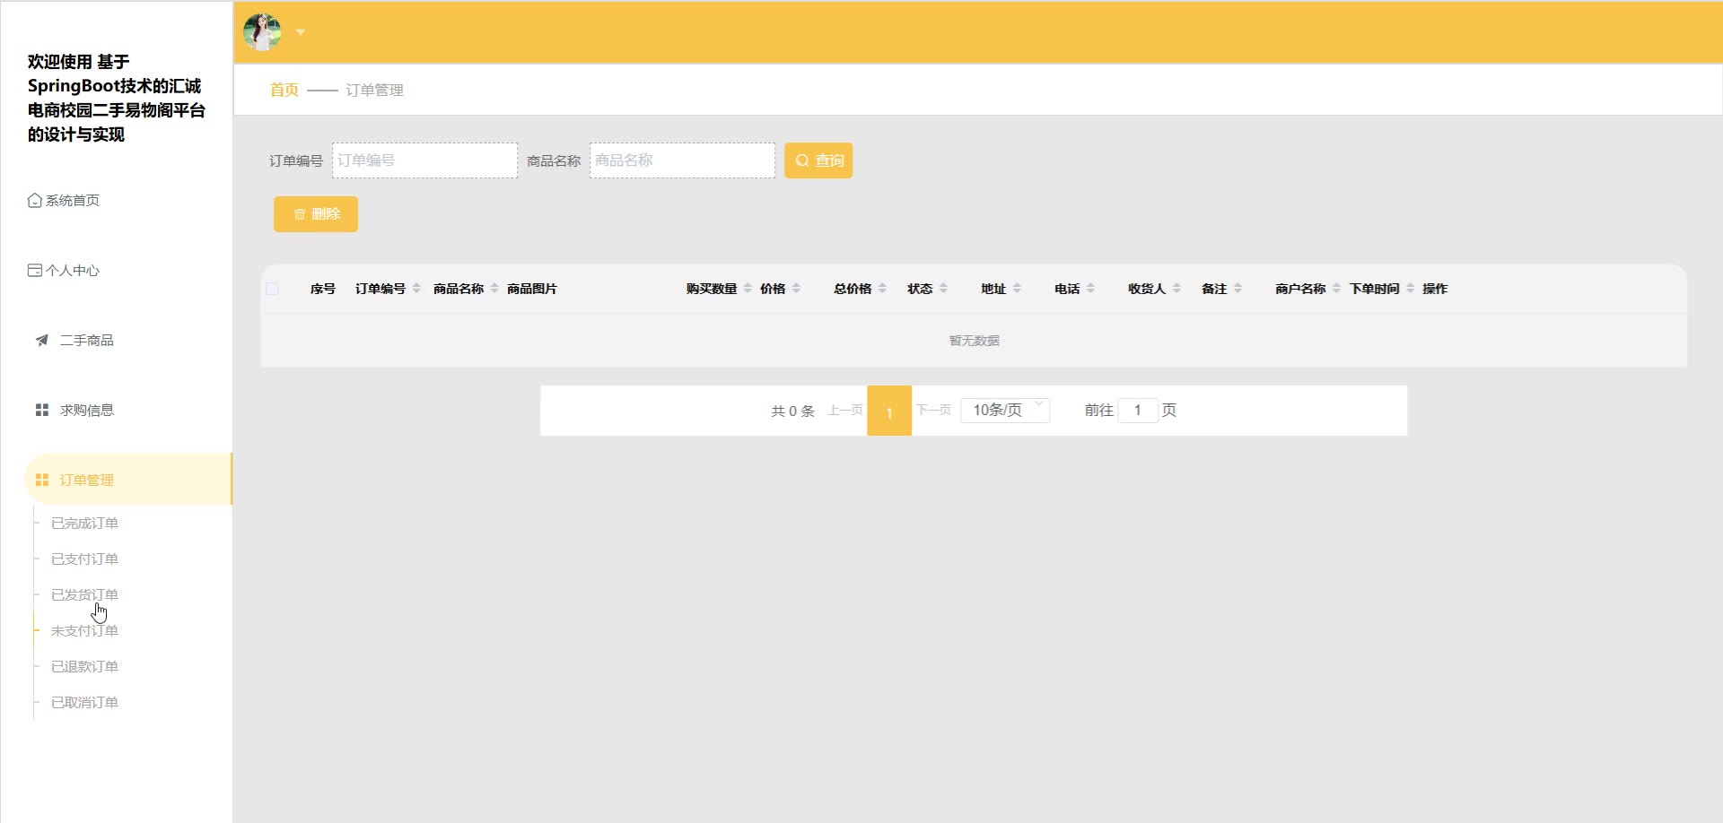1723x823 pixels.
Task: Focus the 订单编号 search input
Action: 424,160
